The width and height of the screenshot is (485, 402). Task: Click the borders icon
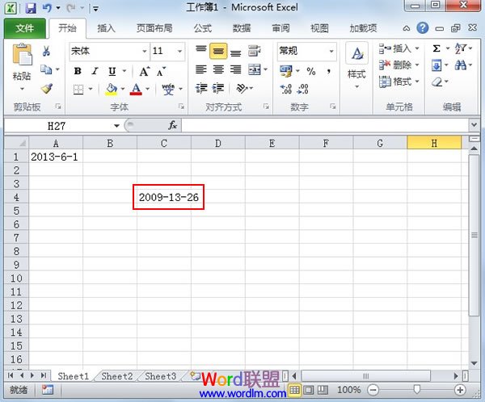click(x=78, y=90)
